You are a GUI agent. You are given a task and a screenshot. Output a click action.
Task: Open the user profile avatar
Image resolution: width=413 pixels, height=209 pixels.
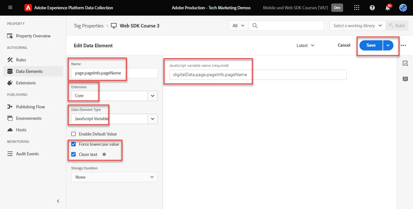(403, 8)
